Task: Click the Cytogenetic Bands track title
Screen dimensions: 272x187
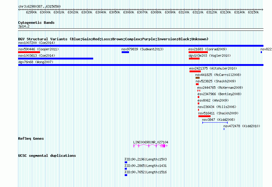Action: (x=36, y=23)
